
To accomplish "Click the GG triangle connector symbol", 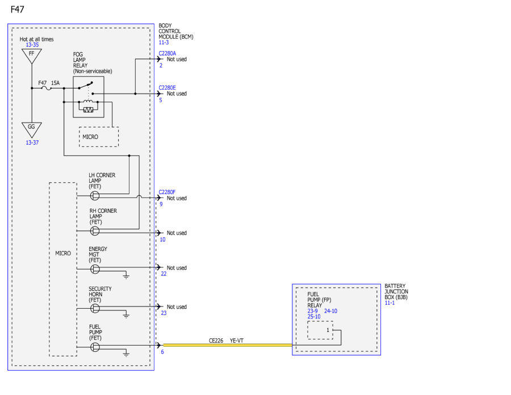I will point(32,130).
